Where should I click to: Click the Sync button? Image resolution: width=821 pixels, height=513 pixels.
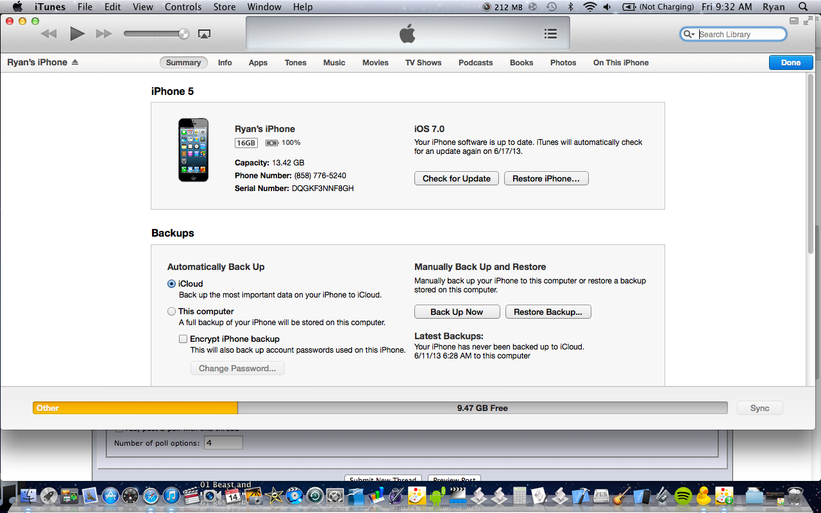pyautogui.click(x=760, y=408)
